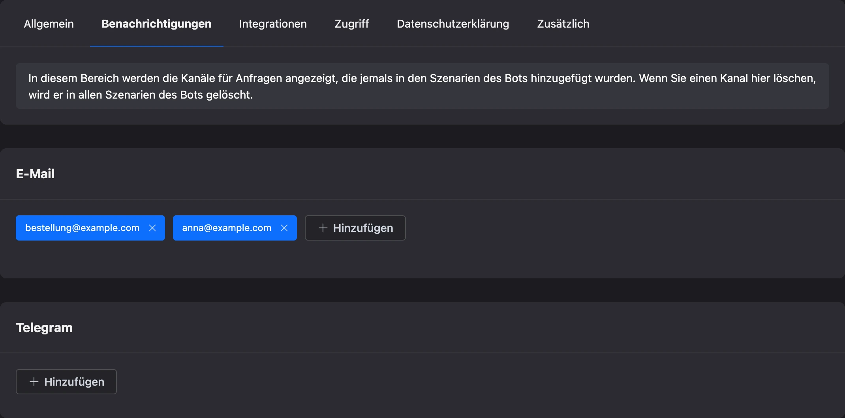Click the Telegram section heading
Viewport: 845px width, 418px height.
point(44,328)
